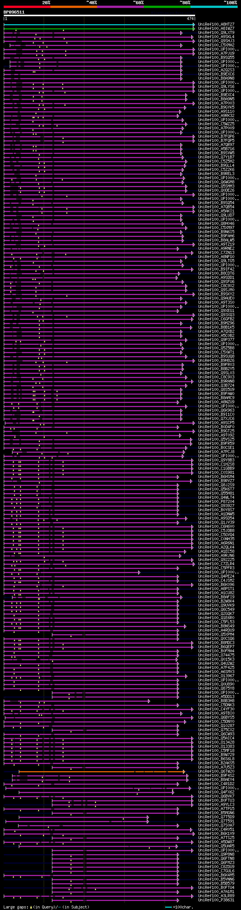
Task: Click hit UniRef100_A7QR97
Action: [216, 145]
